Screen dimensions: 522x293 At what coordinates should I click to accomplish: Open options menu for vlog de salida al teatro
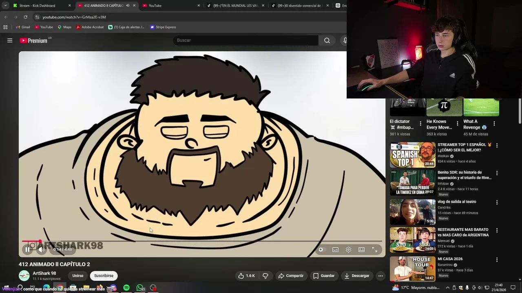coord(497,202)
